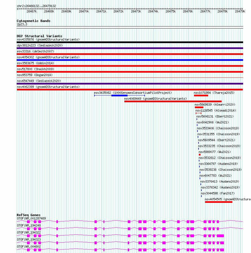Click the chr2:26466132..26479132 coordinates text
This screenshot has height=253, width=251.
[x=36, y=6]
